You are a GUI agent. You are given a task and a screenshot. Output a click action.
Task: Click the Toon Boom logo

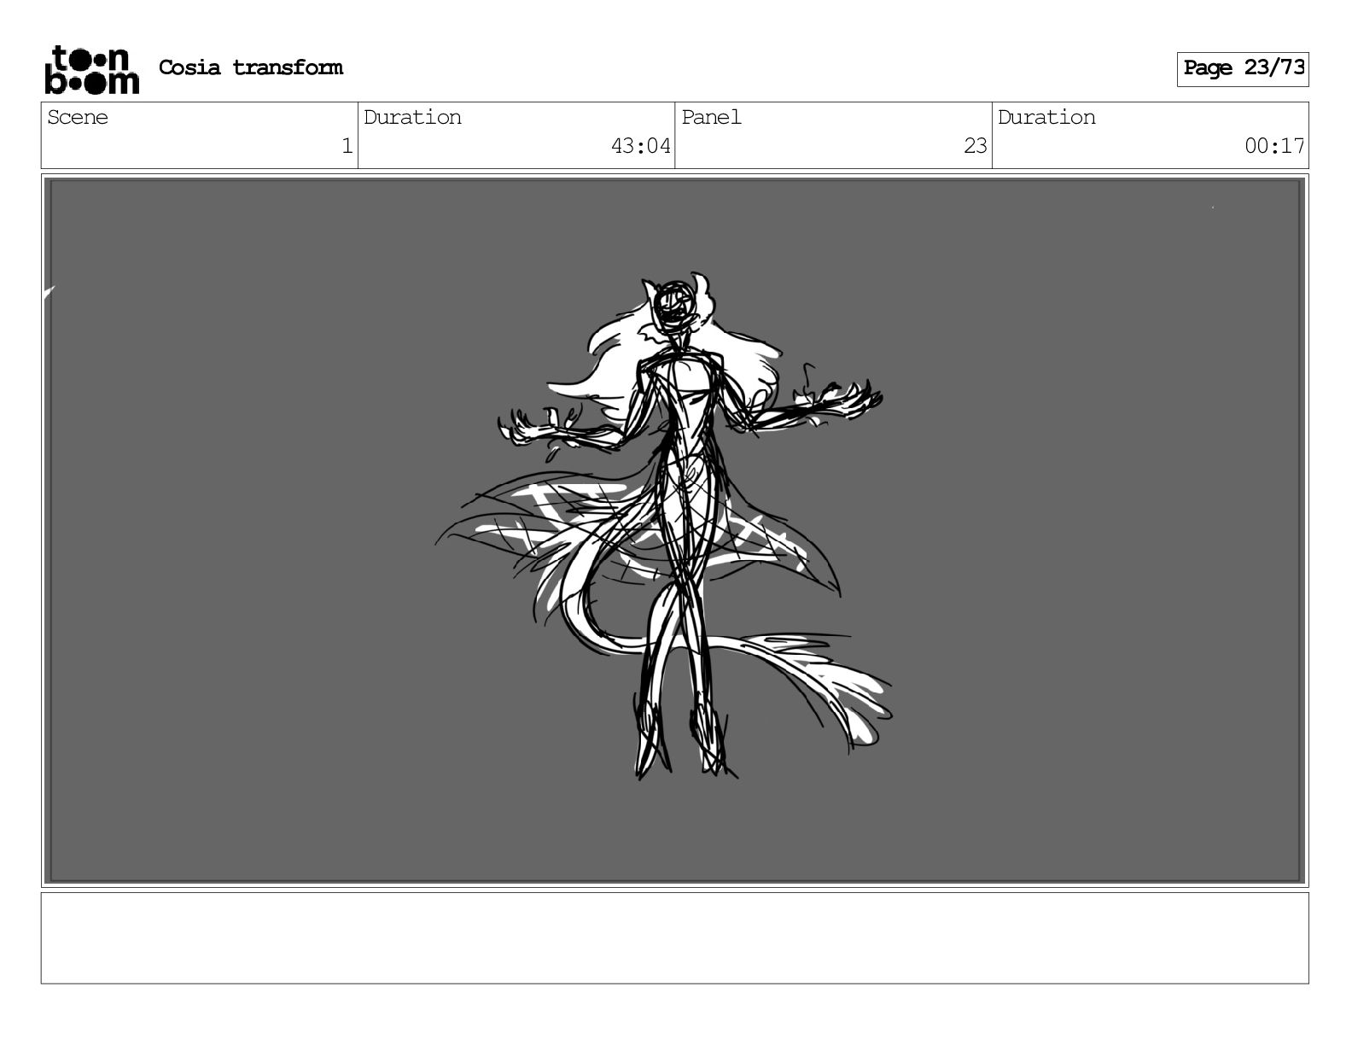click(91, 69)
